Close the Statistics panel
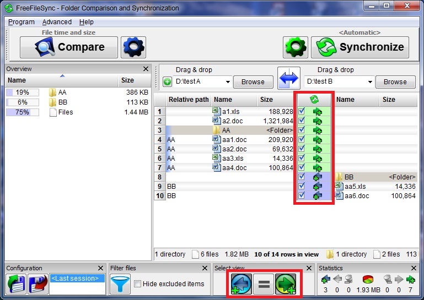The height and width of the screenshot is (300, 424). click(414, 268)
